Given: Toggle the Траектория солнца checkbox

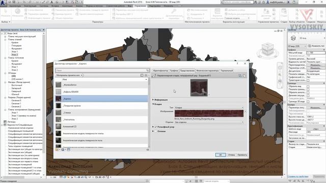Looking at the screenshot, I should pyautogui.click(x=308, y=80).
